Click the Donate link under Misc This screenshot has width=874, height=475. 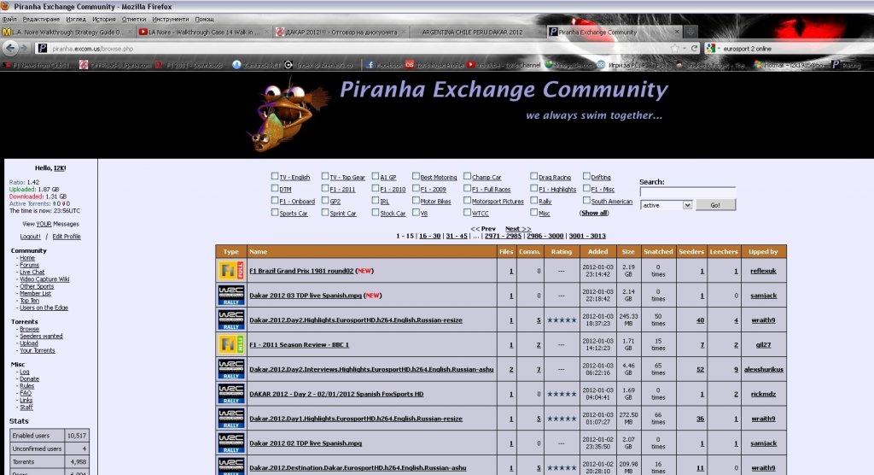pos(30,379)
